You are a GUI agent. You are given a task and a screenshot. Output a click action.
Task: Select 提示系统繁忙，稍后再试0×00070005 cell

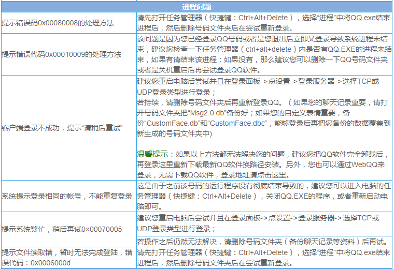(x=69, y=229)
